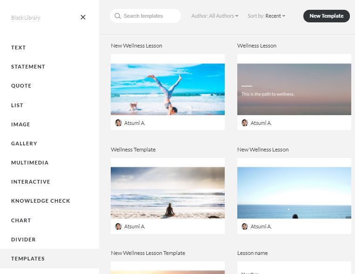Screen dimensions: 355x274
Task: Open the 'This is the path to wellness' thumbnail
Action: [294, 89]
